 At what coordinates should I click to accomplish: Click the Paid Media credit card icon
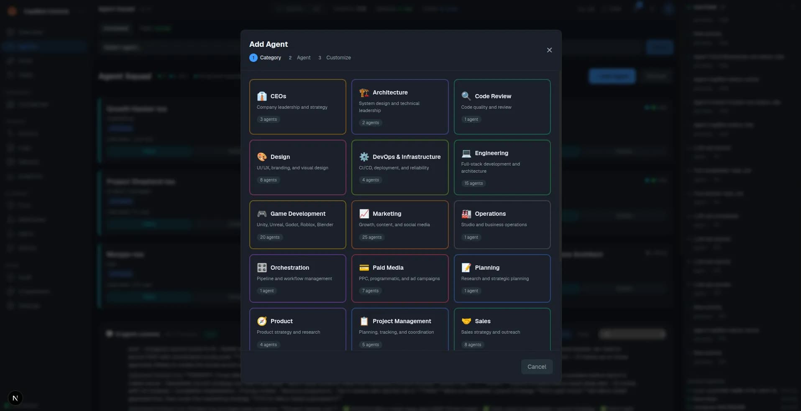point(364,268)
